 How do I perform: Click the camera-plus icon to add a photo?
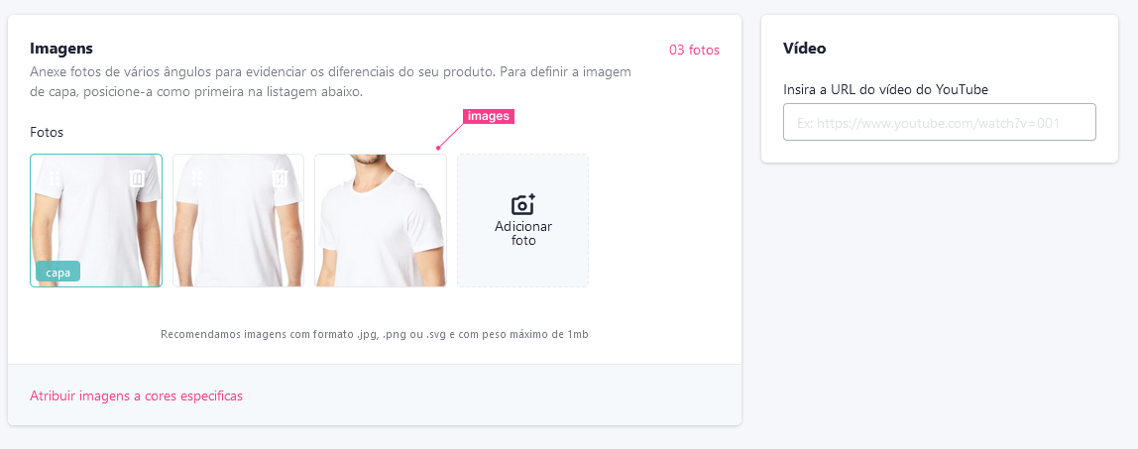522,204
